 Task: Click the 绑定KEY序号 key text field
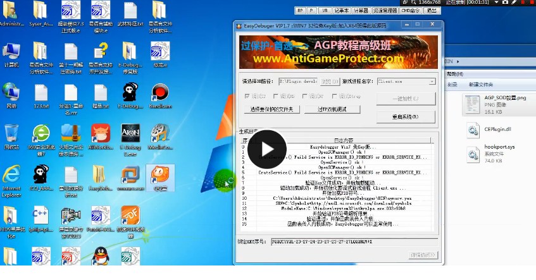tap(354, 241)
